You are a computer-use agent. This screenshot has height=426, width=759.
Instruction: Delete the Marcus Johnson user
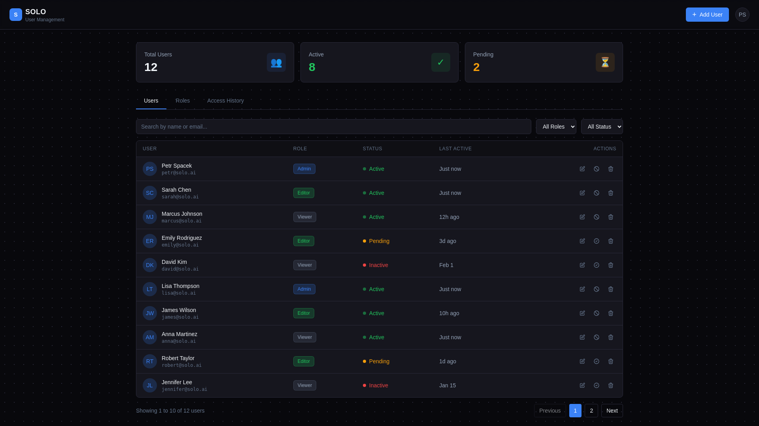[x=611, y=217]
